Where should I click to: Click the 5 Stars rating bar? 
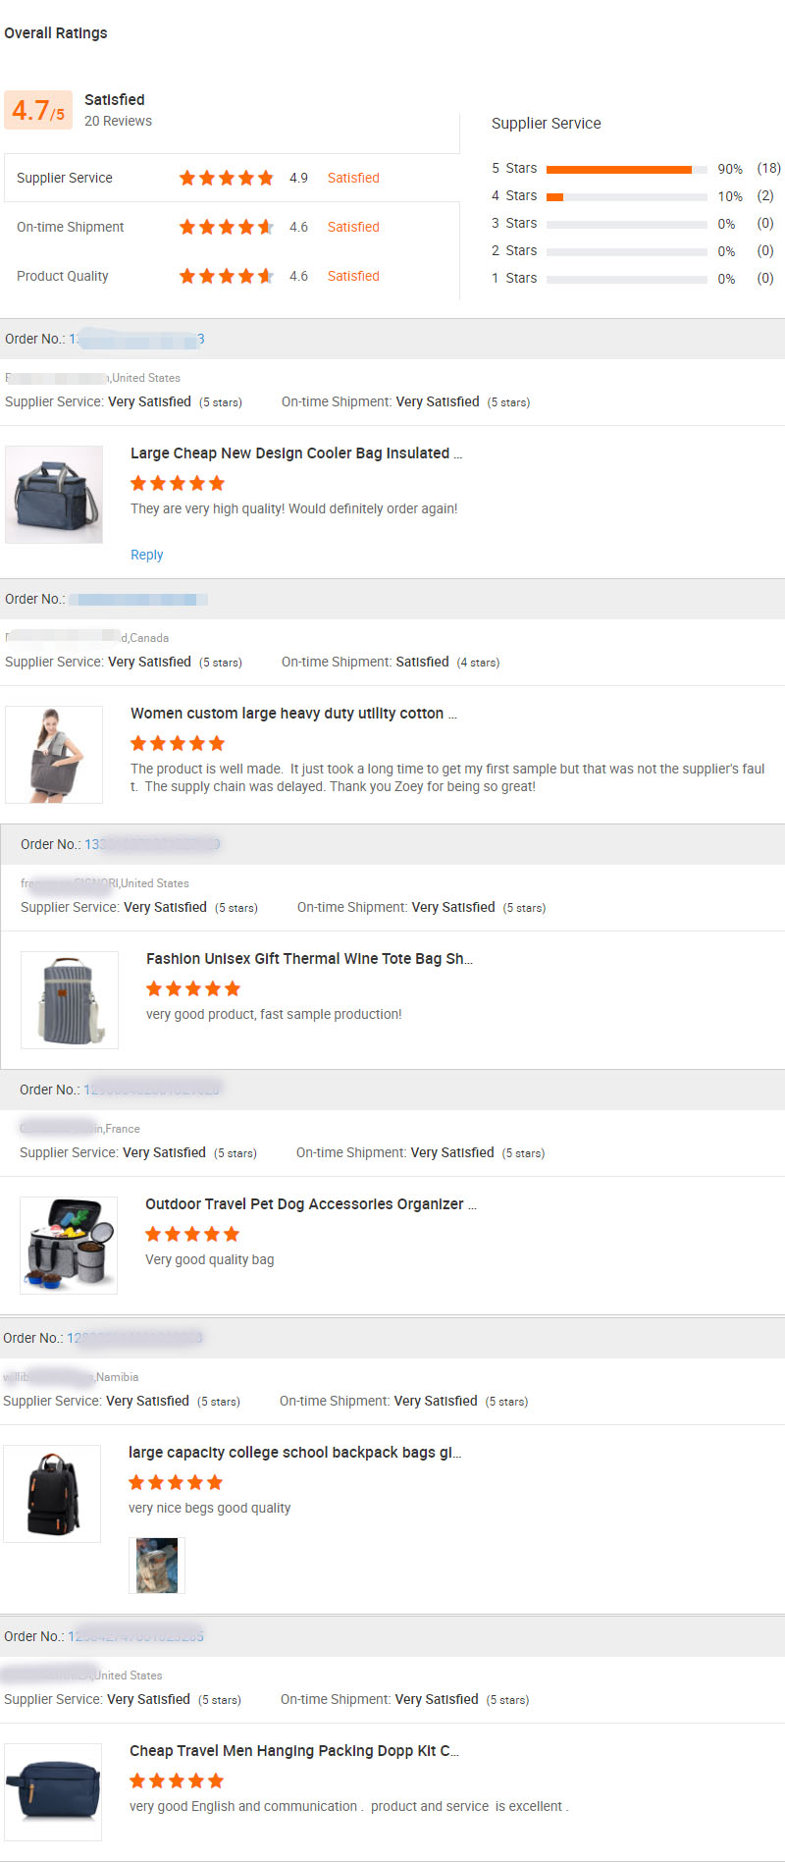click(x=626, y=169)
